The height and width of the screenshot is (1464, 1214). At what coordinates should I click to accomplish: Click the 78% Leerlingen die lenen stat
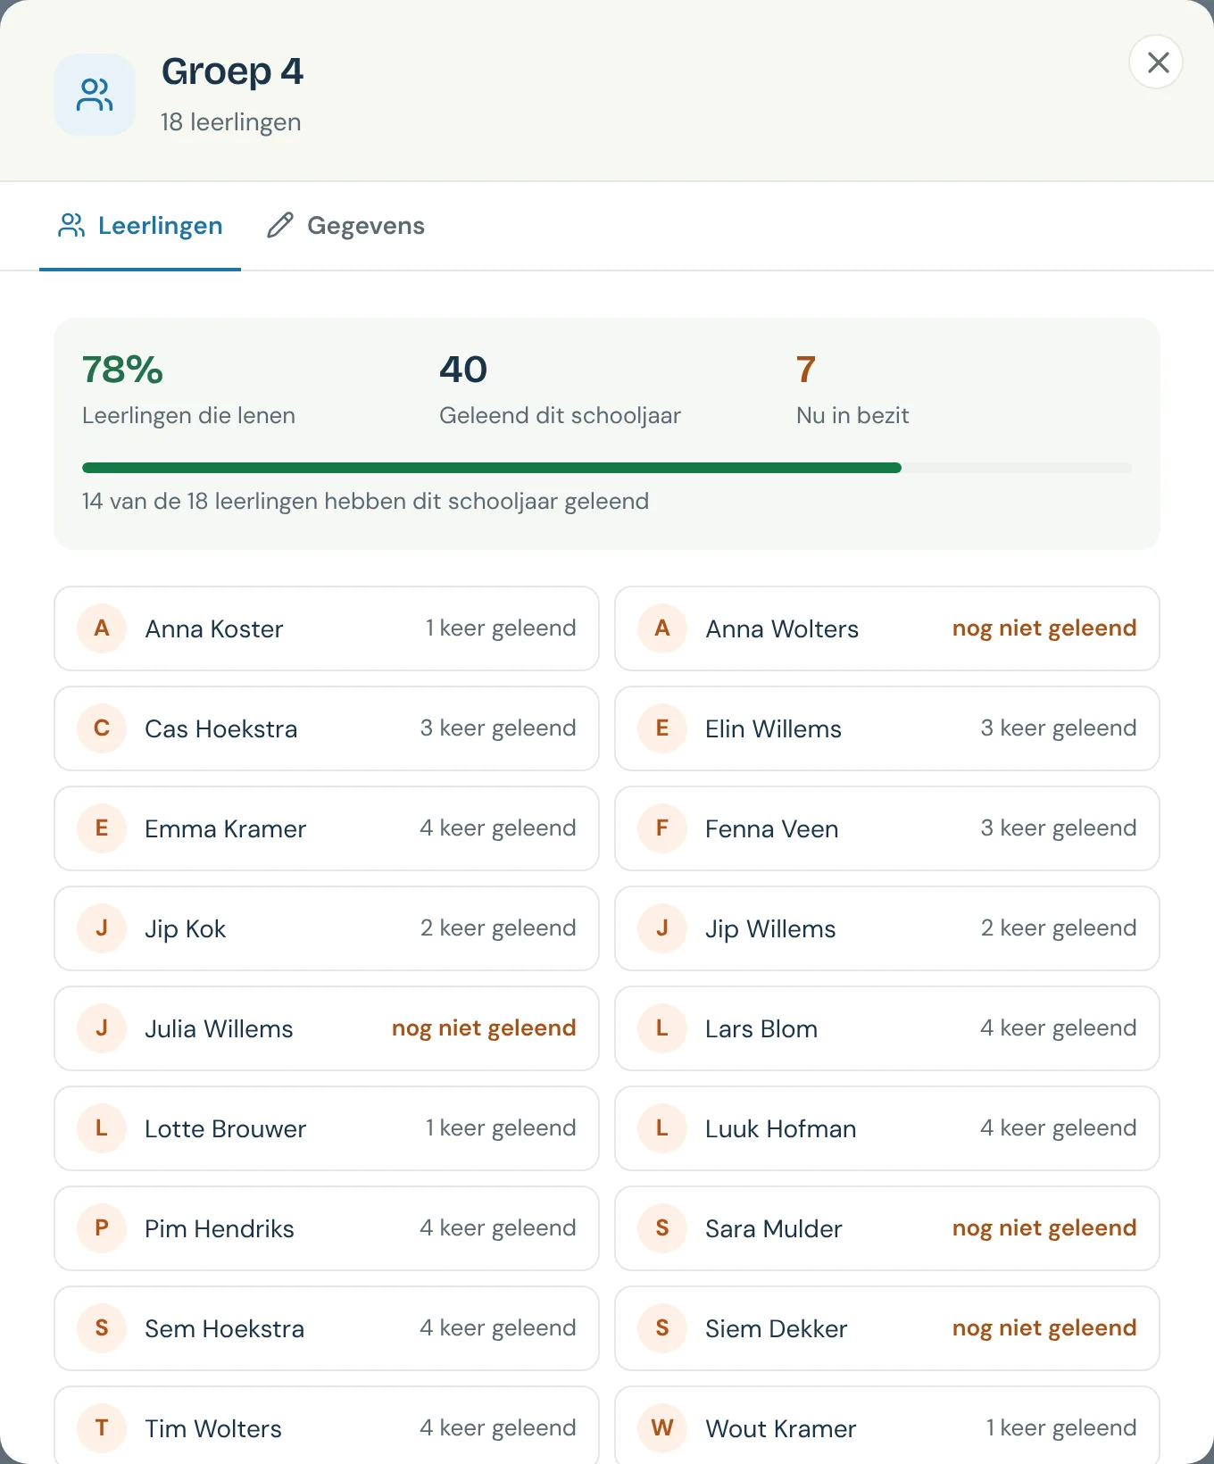point(188,390)
